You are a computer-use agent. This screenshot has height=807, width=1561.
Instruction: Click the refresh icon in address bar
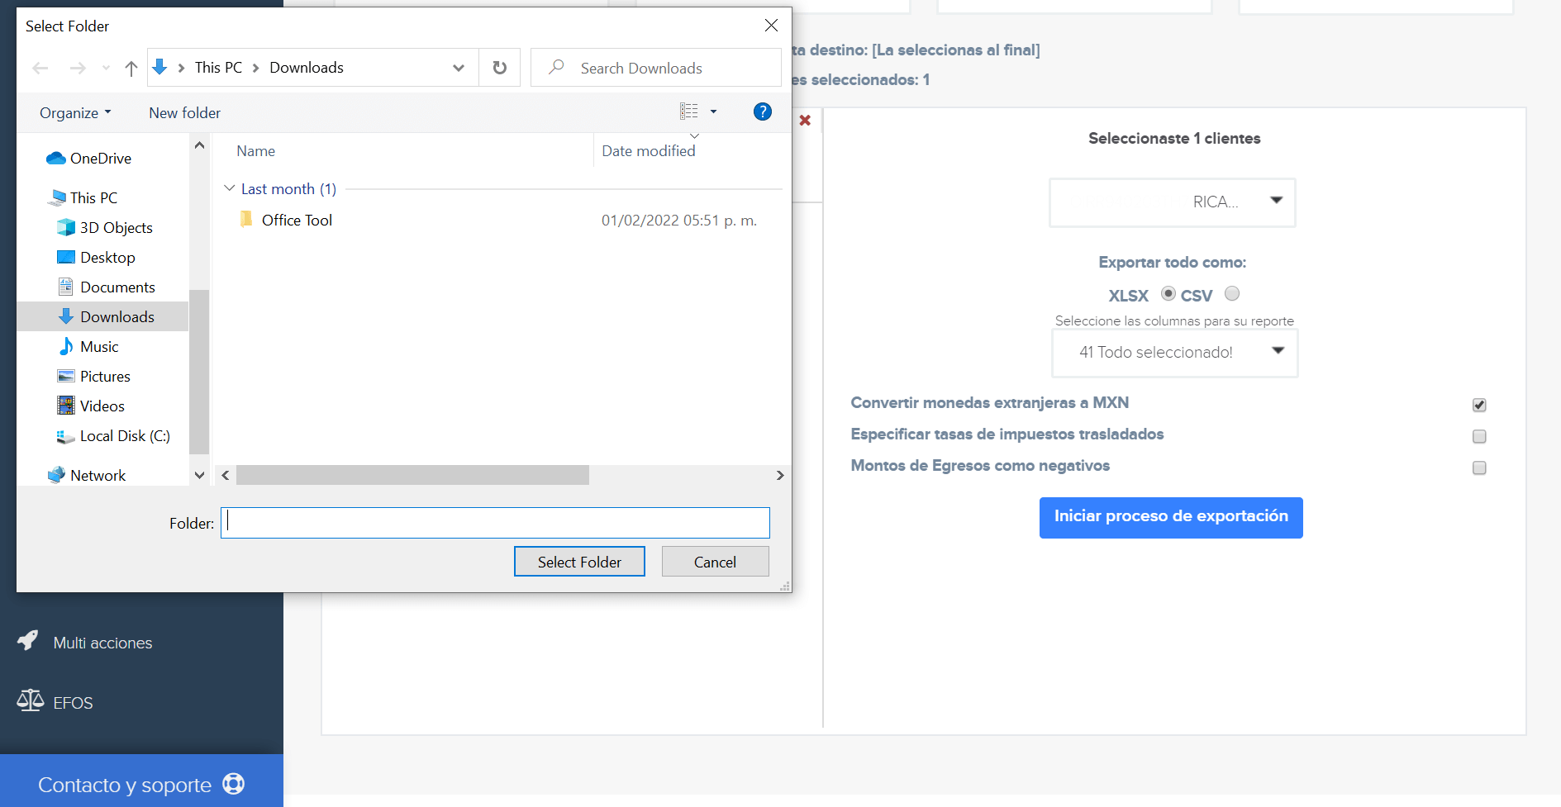click(x=499, y=68)
